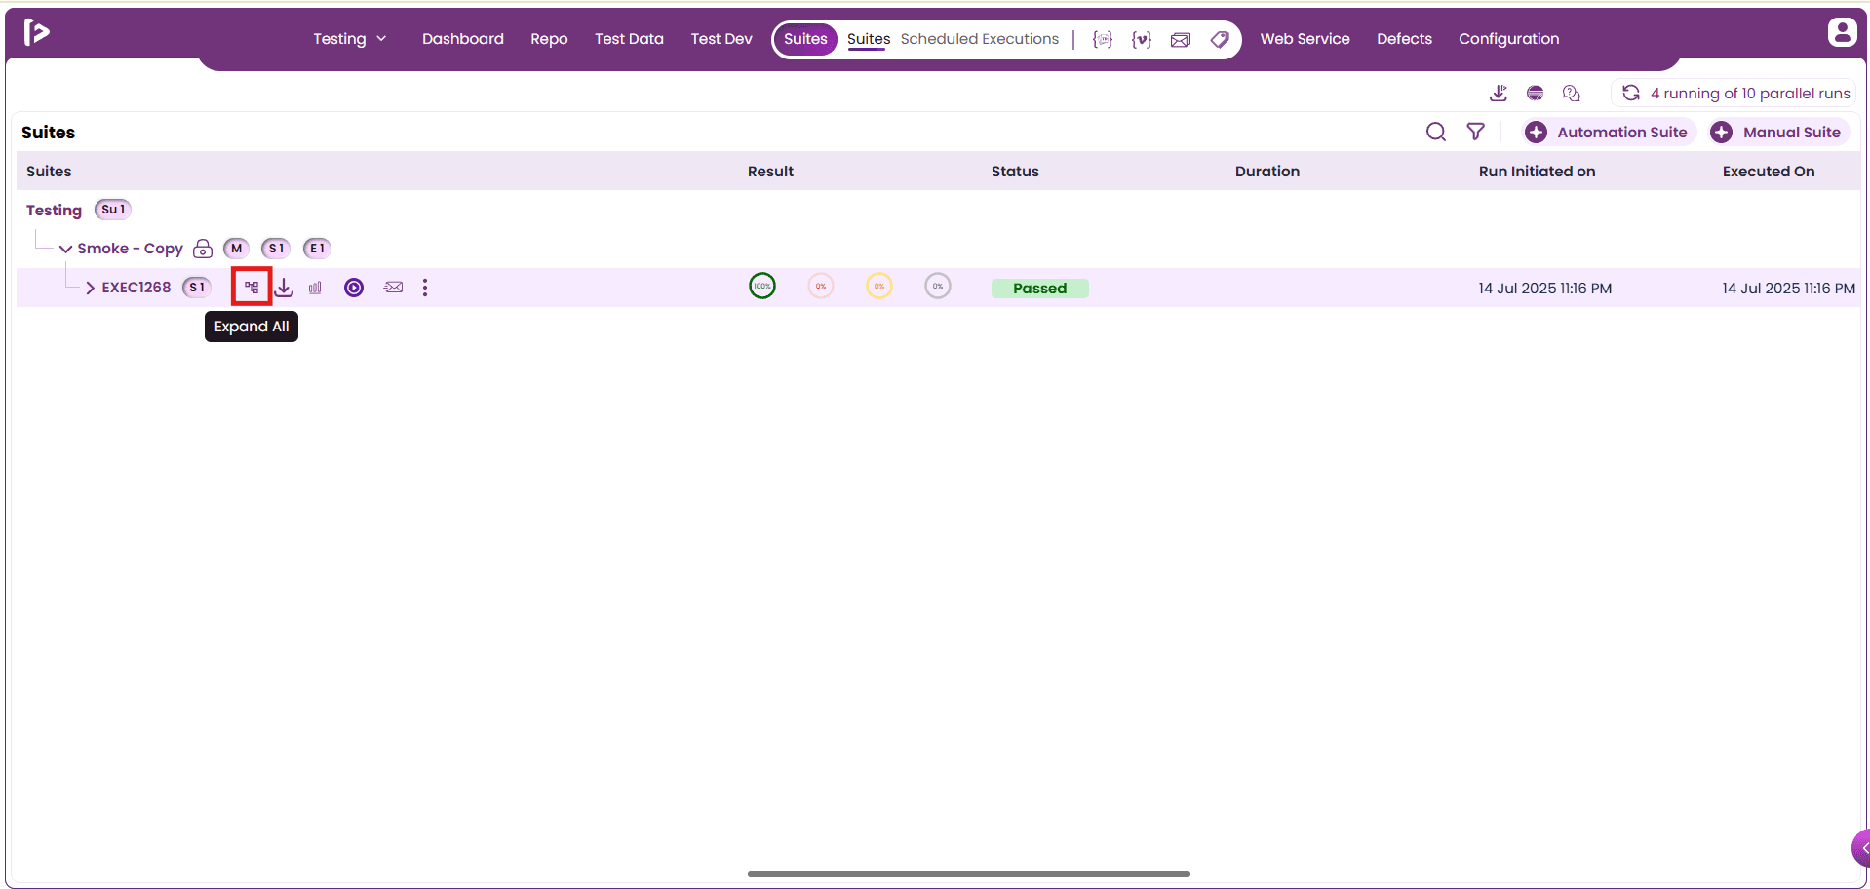Click the search magnifier icon in Suites
The height and width of the screenshot is (889, 1870).
point(1435,132)
